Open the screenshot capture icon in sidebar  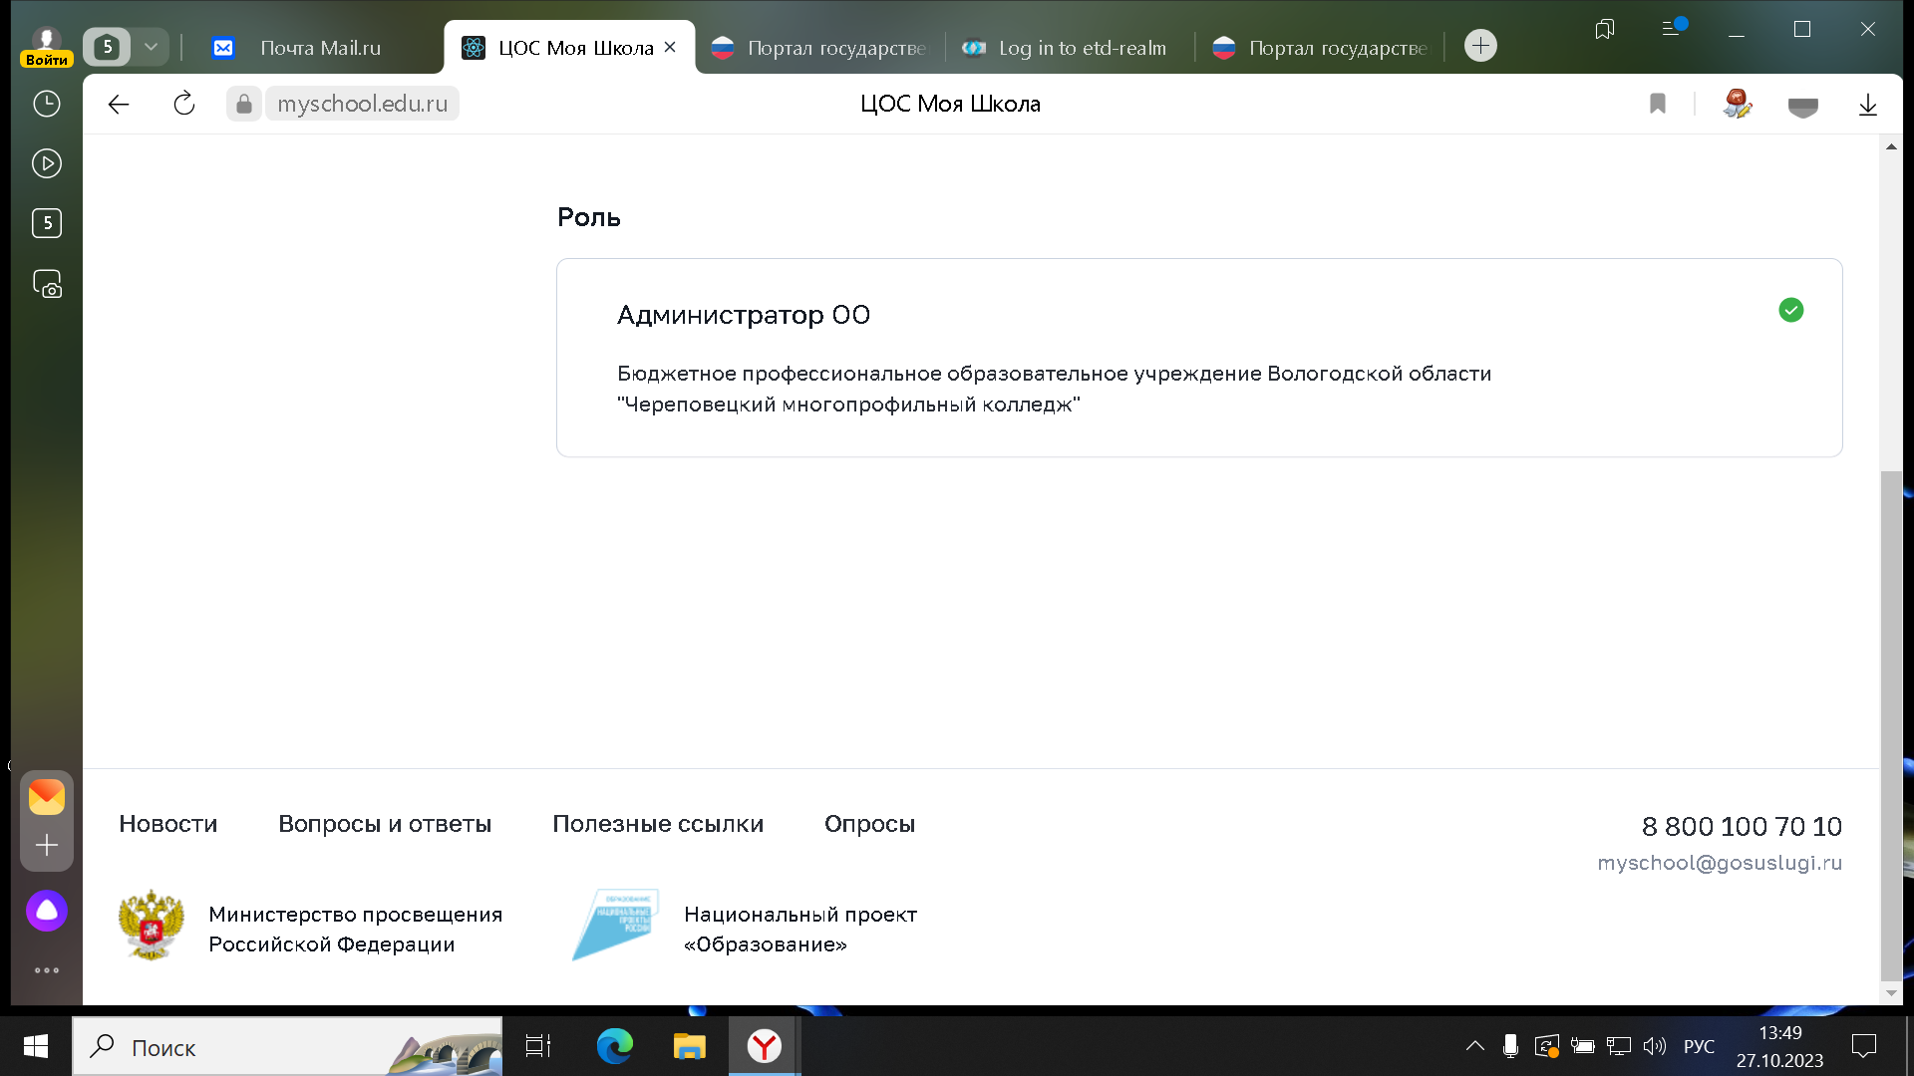pyautogui.click(x=47, y=285)
